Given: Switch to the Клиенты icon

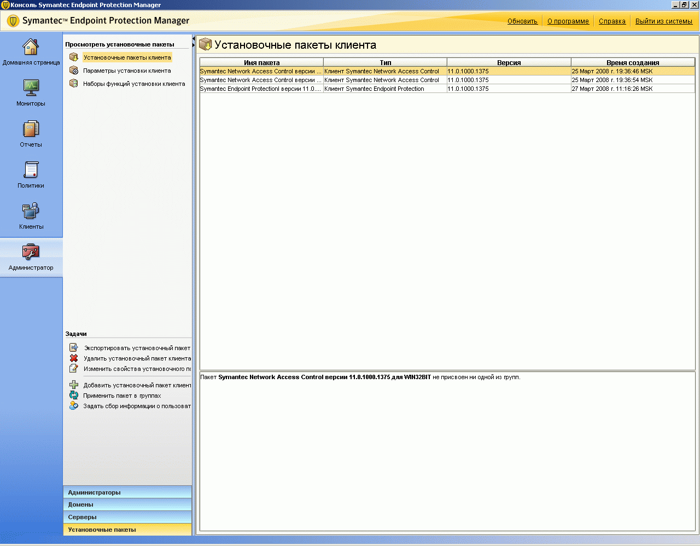Looking at the screenshot, I should pyautogui.click(x=31, y=211).
